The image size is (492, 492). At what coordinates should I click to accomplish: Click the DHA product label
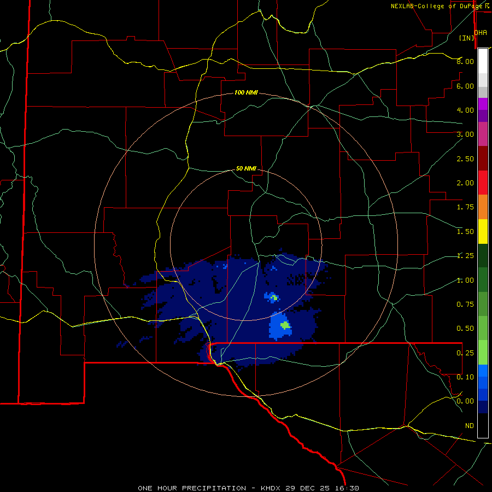click(481, 33)
